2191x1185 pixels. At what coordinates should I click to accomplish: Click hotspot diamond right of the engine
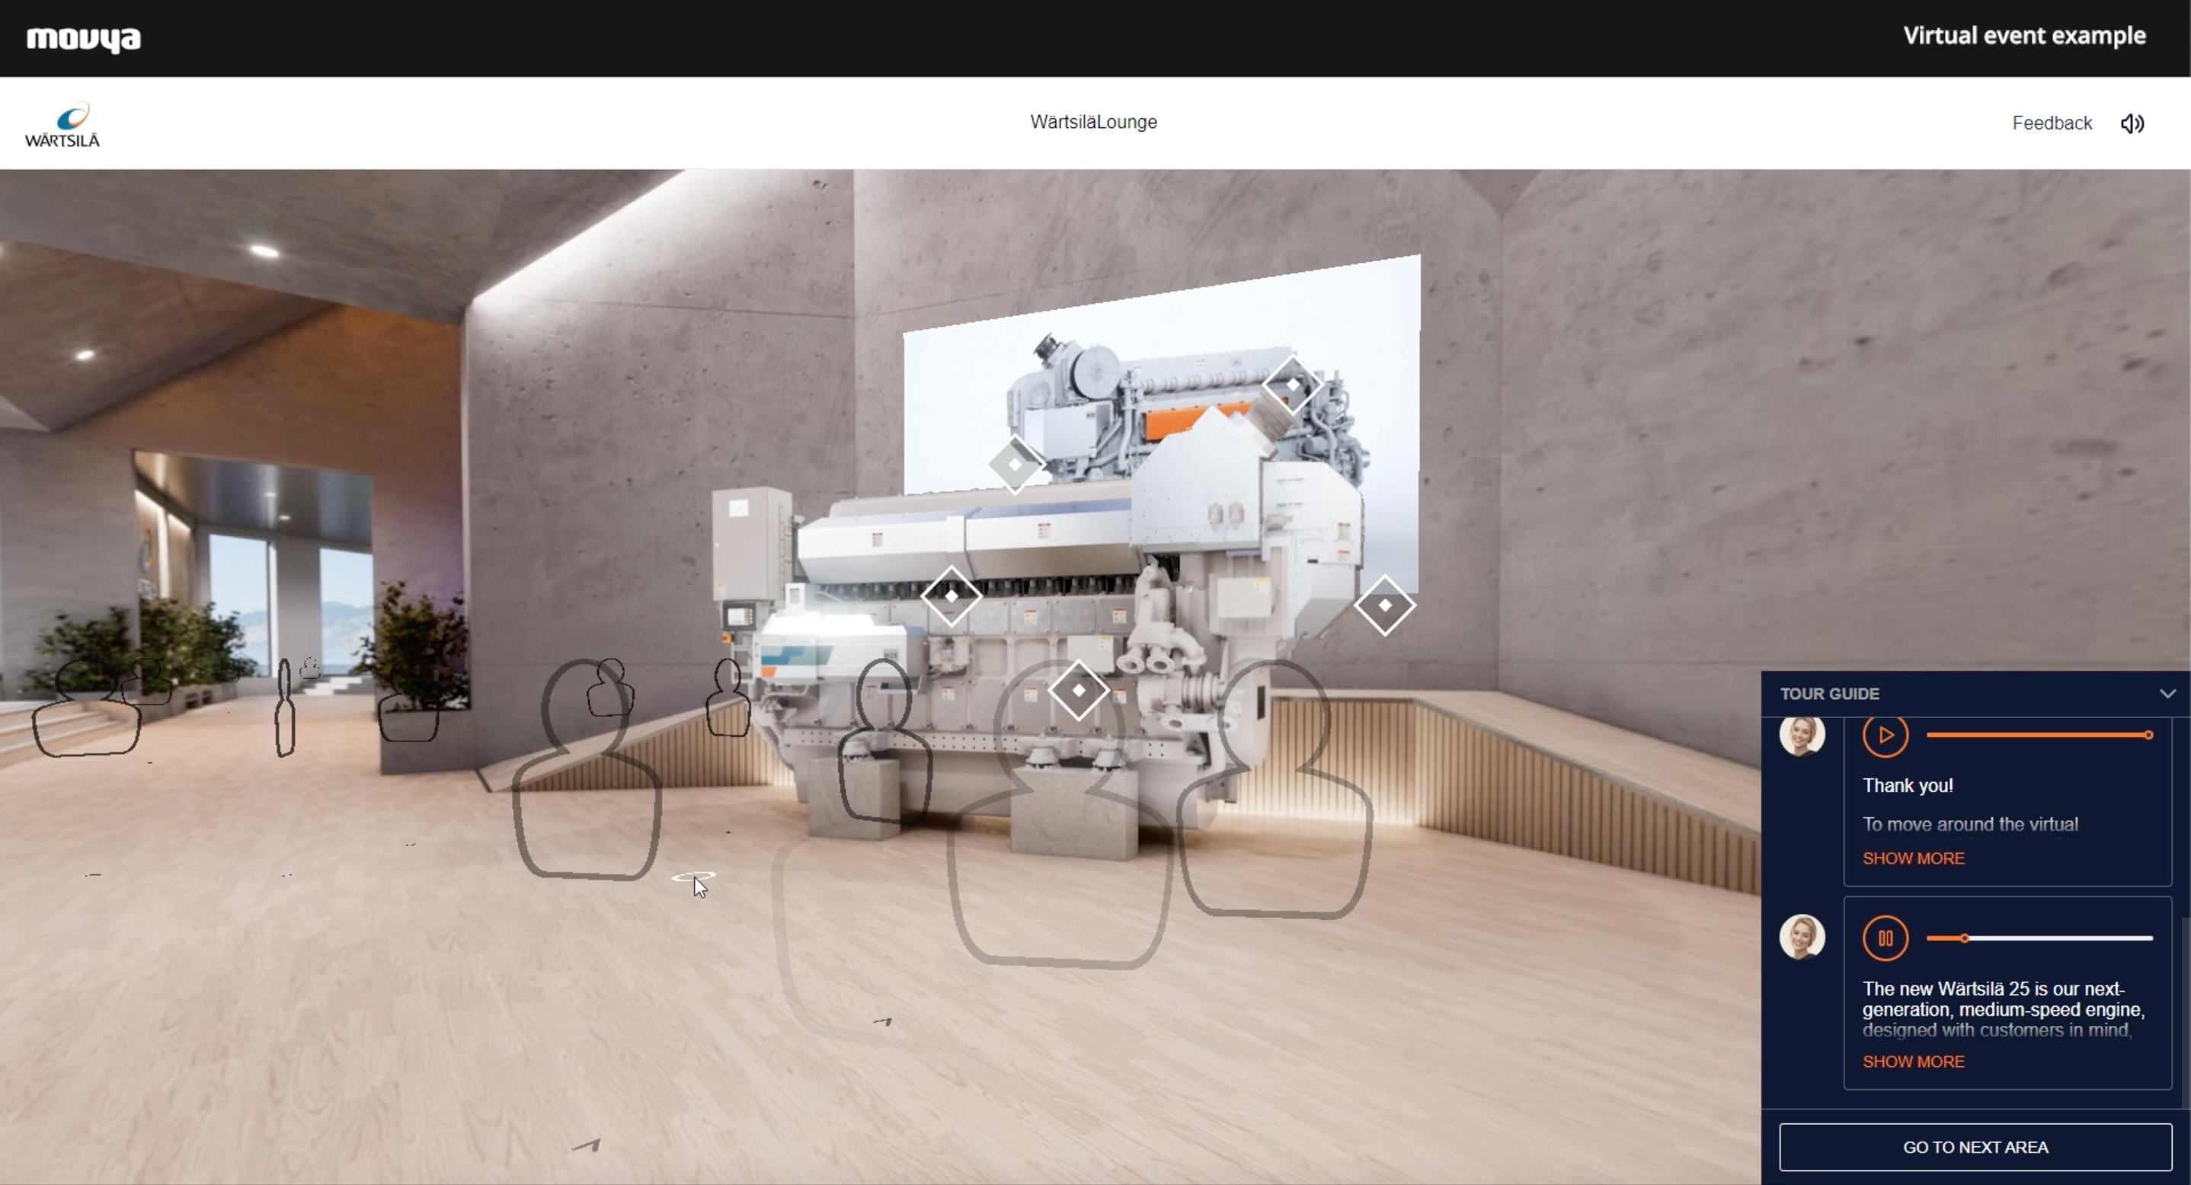pos(1385,605)
